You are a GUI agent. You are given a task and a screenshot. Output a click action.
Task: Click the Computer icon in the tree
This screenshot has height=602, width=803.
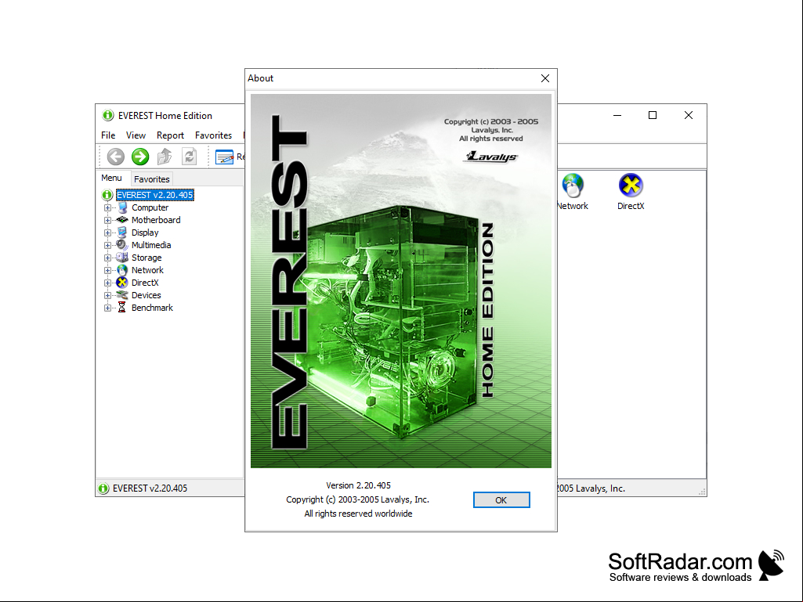[x=122, y=207]
